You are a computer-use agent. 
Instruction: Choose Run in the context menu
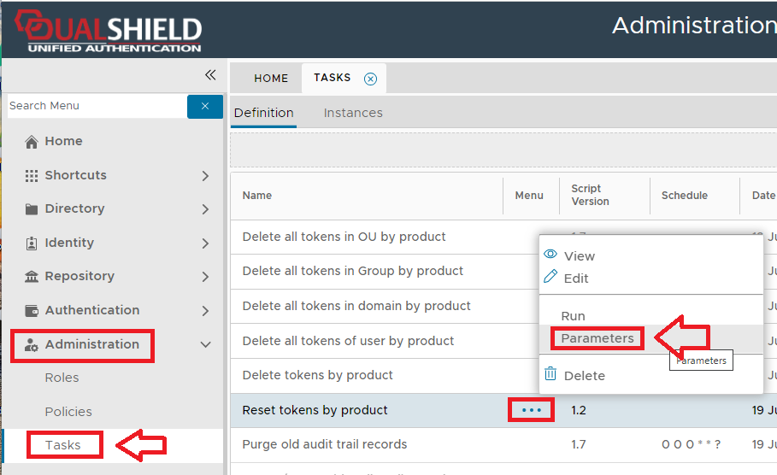click(x=573, y=316)
